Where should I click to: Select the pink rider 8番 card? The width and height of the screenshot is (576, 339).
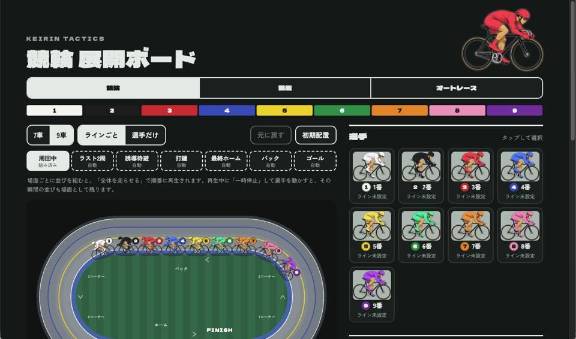tap(520, 235)
